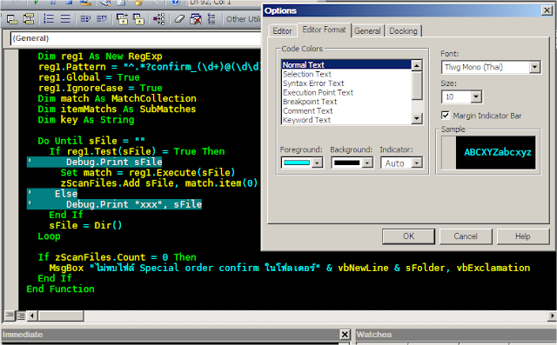Click the black Background color swatch
The image size is (557, 345).
click(x=346, y=163)
